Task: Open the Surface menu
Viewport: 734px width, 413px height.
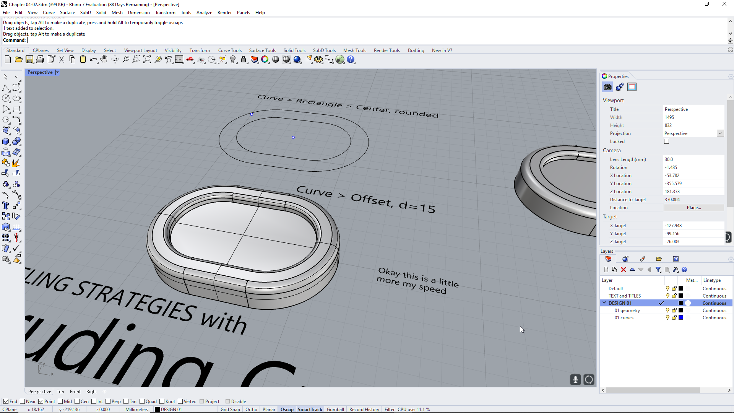Action: tap(67, 13)
